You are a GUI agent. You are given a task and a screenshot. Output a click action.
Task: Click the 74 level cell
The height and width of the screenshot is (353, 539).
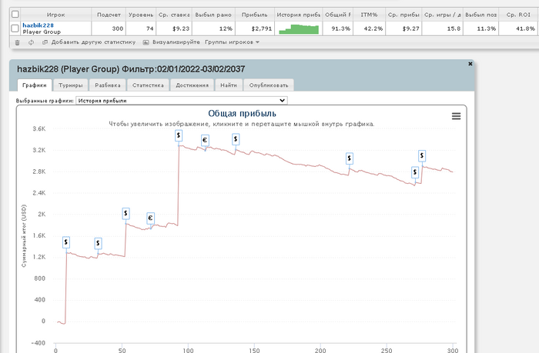coord(141,28)
